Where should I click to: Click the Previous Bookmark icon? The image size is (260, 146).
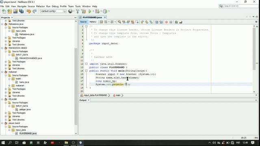(142, 22)
